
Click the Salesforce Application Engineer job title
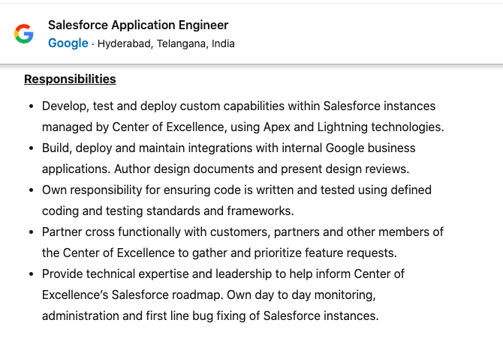(138, 25)
